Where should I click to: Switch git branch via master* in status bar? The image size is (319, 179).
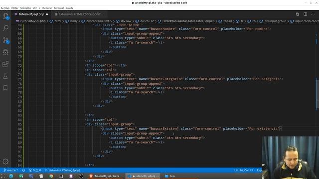[11, 170]
